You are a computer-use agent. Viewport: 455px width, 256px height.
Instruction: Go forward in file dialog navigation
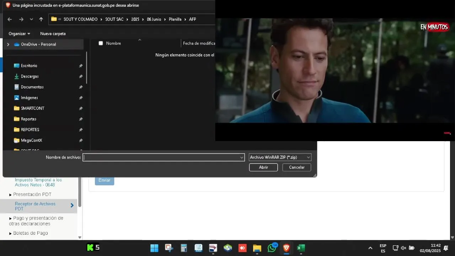(x=21, y=19)
